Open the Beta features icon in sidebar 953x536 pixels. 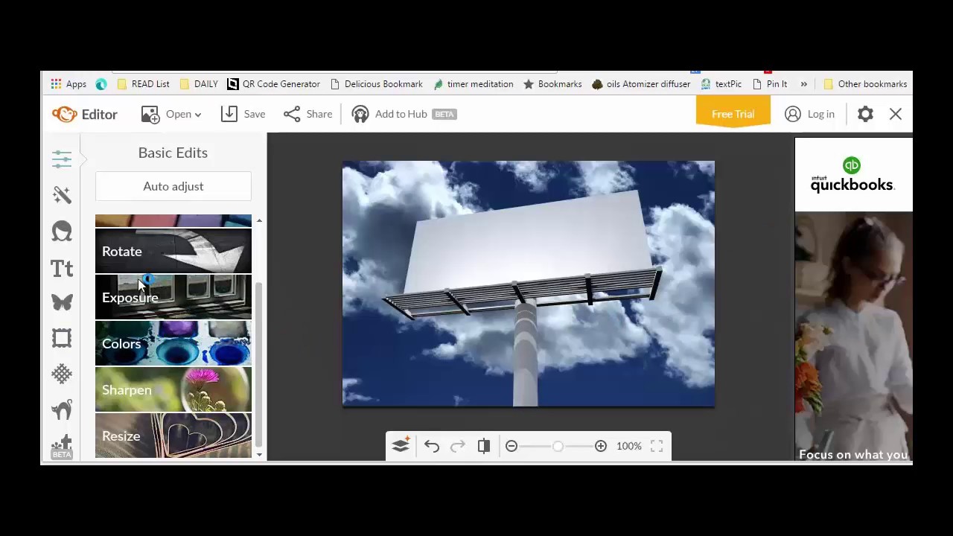click(x=62, y=446)
